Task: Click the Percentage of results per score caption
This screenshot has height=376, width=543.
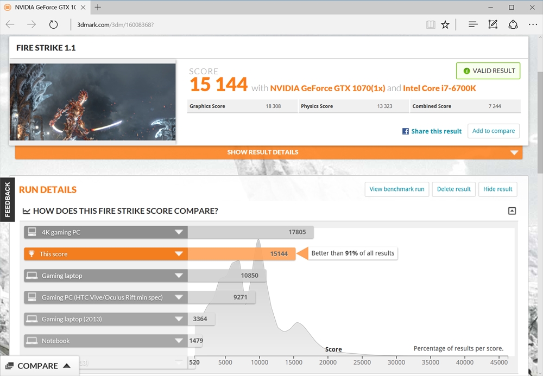Action: click(458, 348)
